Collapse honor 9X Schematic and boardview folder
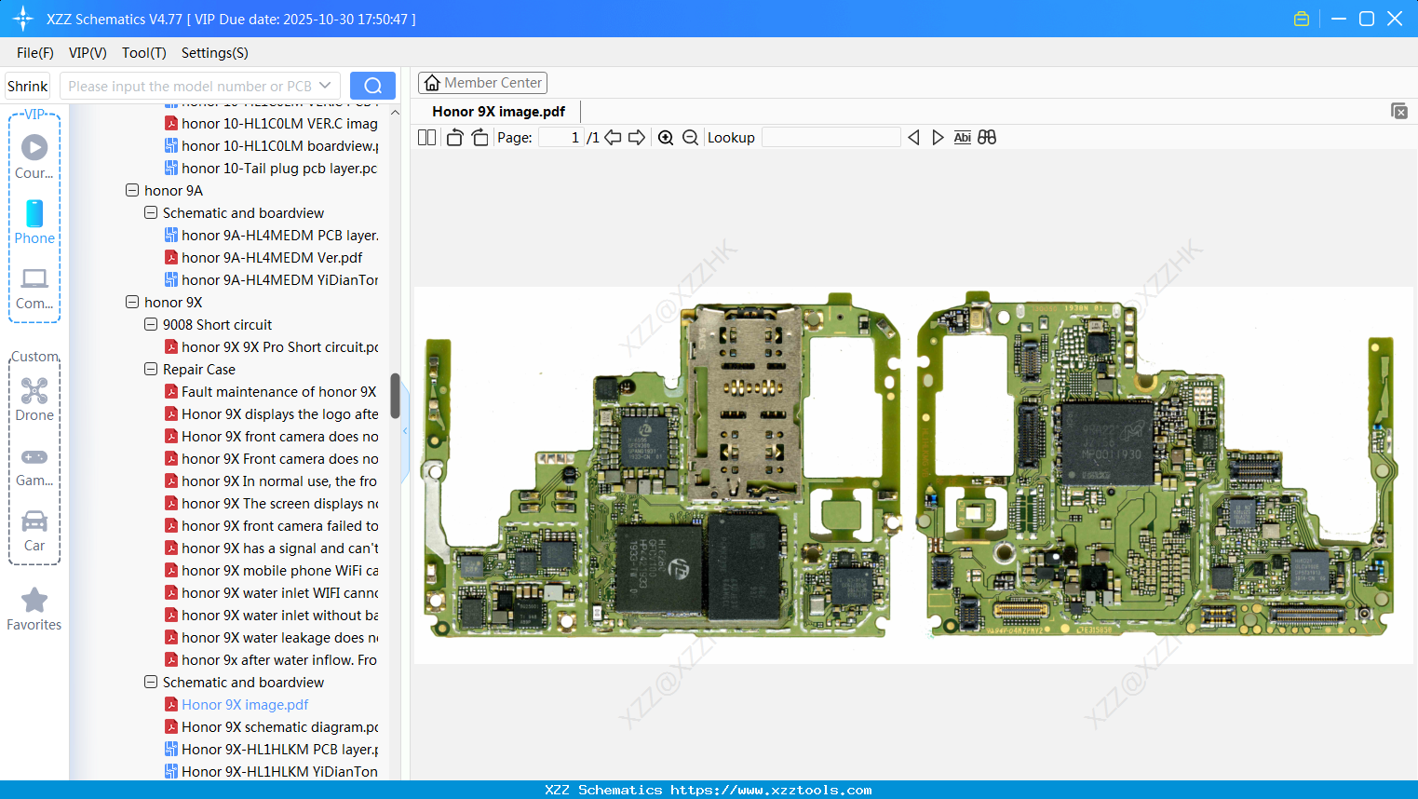Screen dimensions: 1418x799 coord(151,682)
